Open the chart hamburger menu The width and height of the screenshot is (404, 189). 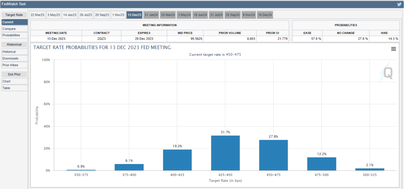pos(393,49)
